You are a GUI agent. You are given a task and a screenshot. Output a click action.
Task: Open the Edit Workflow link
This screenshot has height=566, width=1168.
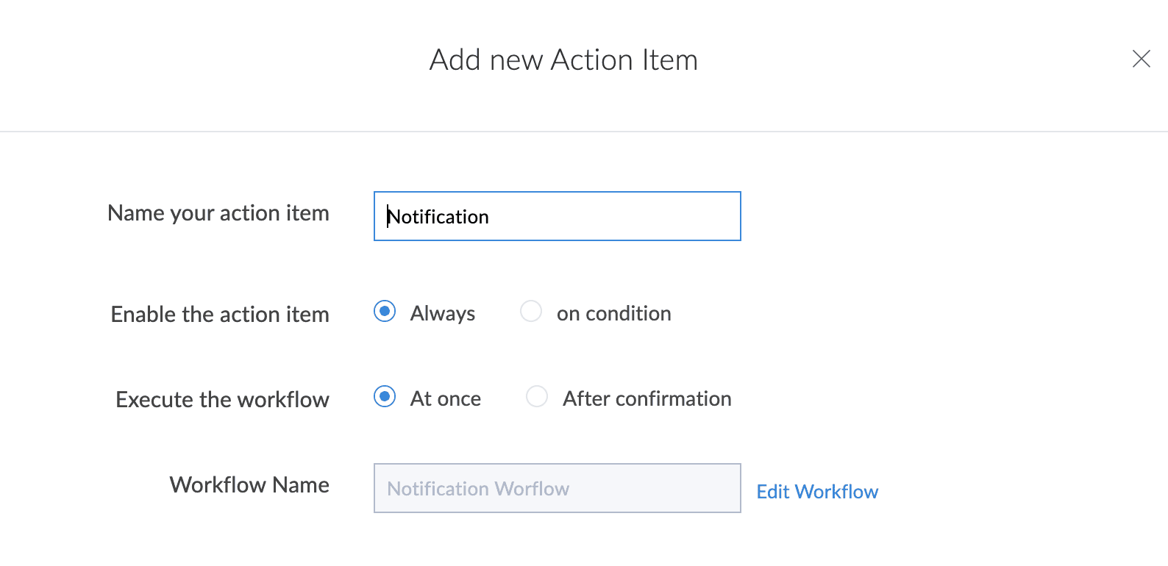(817, 492)
